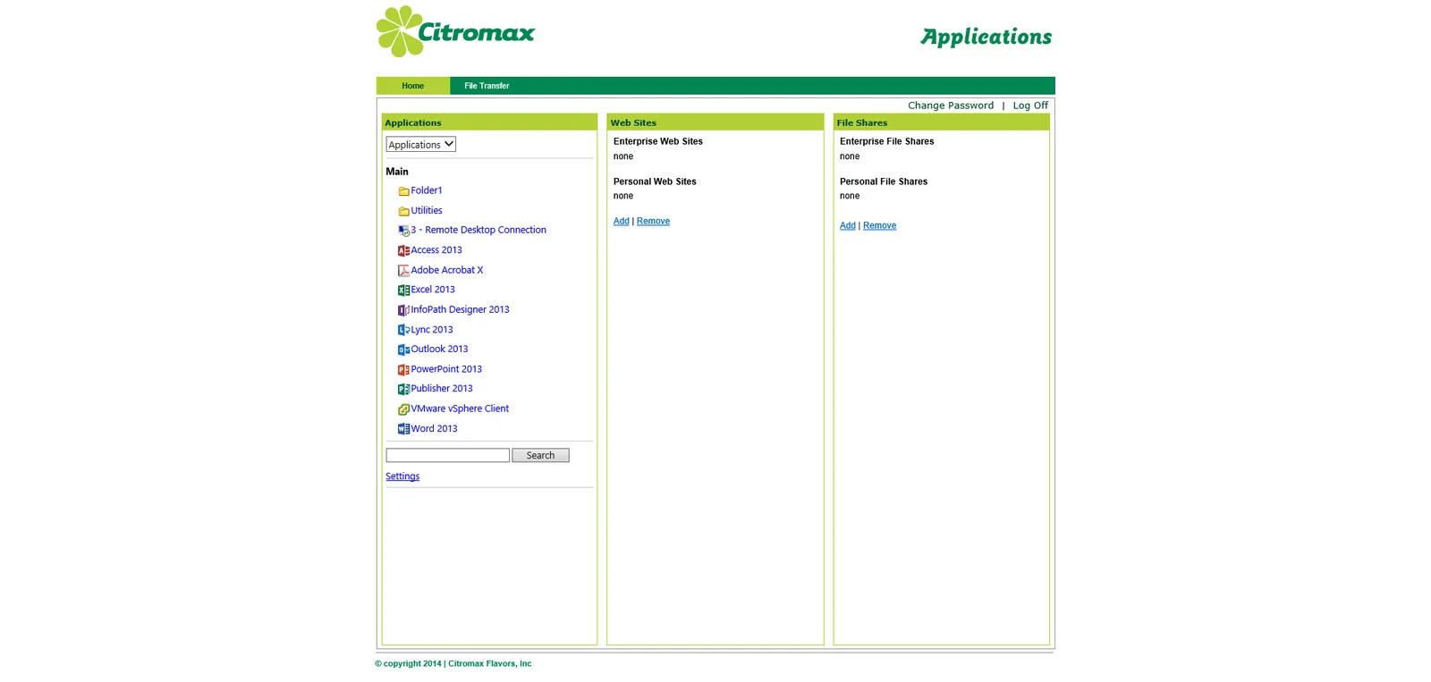This screenshot has height=682, width=1431.
Task: Open 3 - Remote Desktop Connection link
Action: click(x=478, y=230)
